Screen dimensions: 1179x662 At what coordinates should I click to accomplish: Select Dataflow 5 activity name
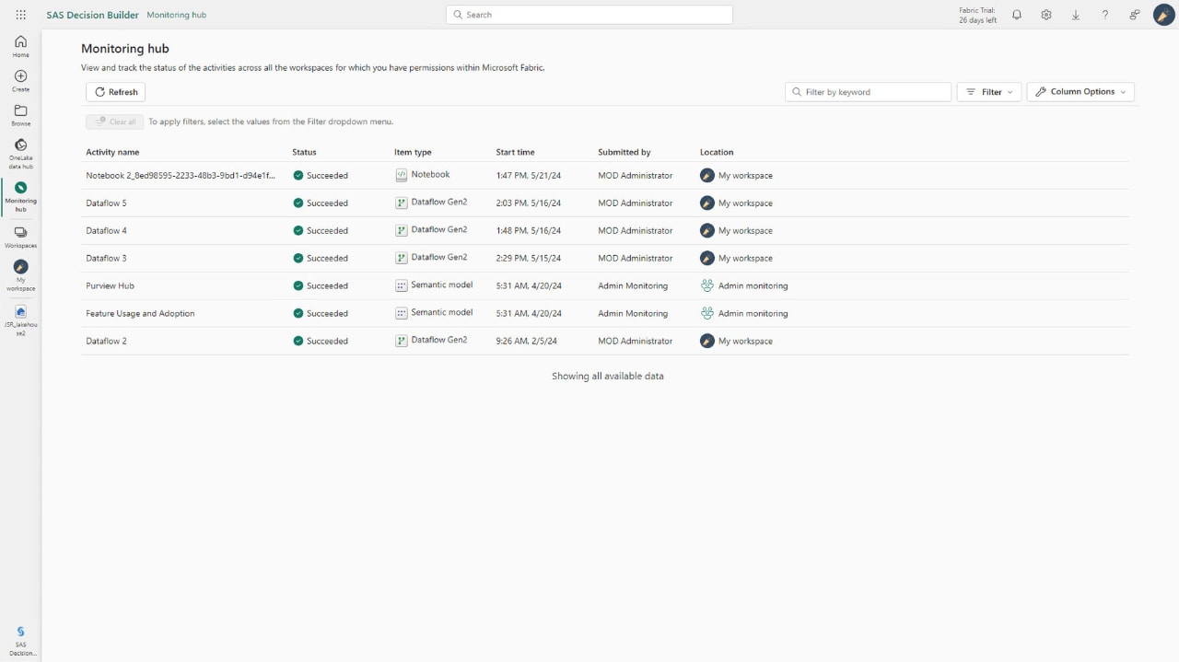tap(107, 203)
